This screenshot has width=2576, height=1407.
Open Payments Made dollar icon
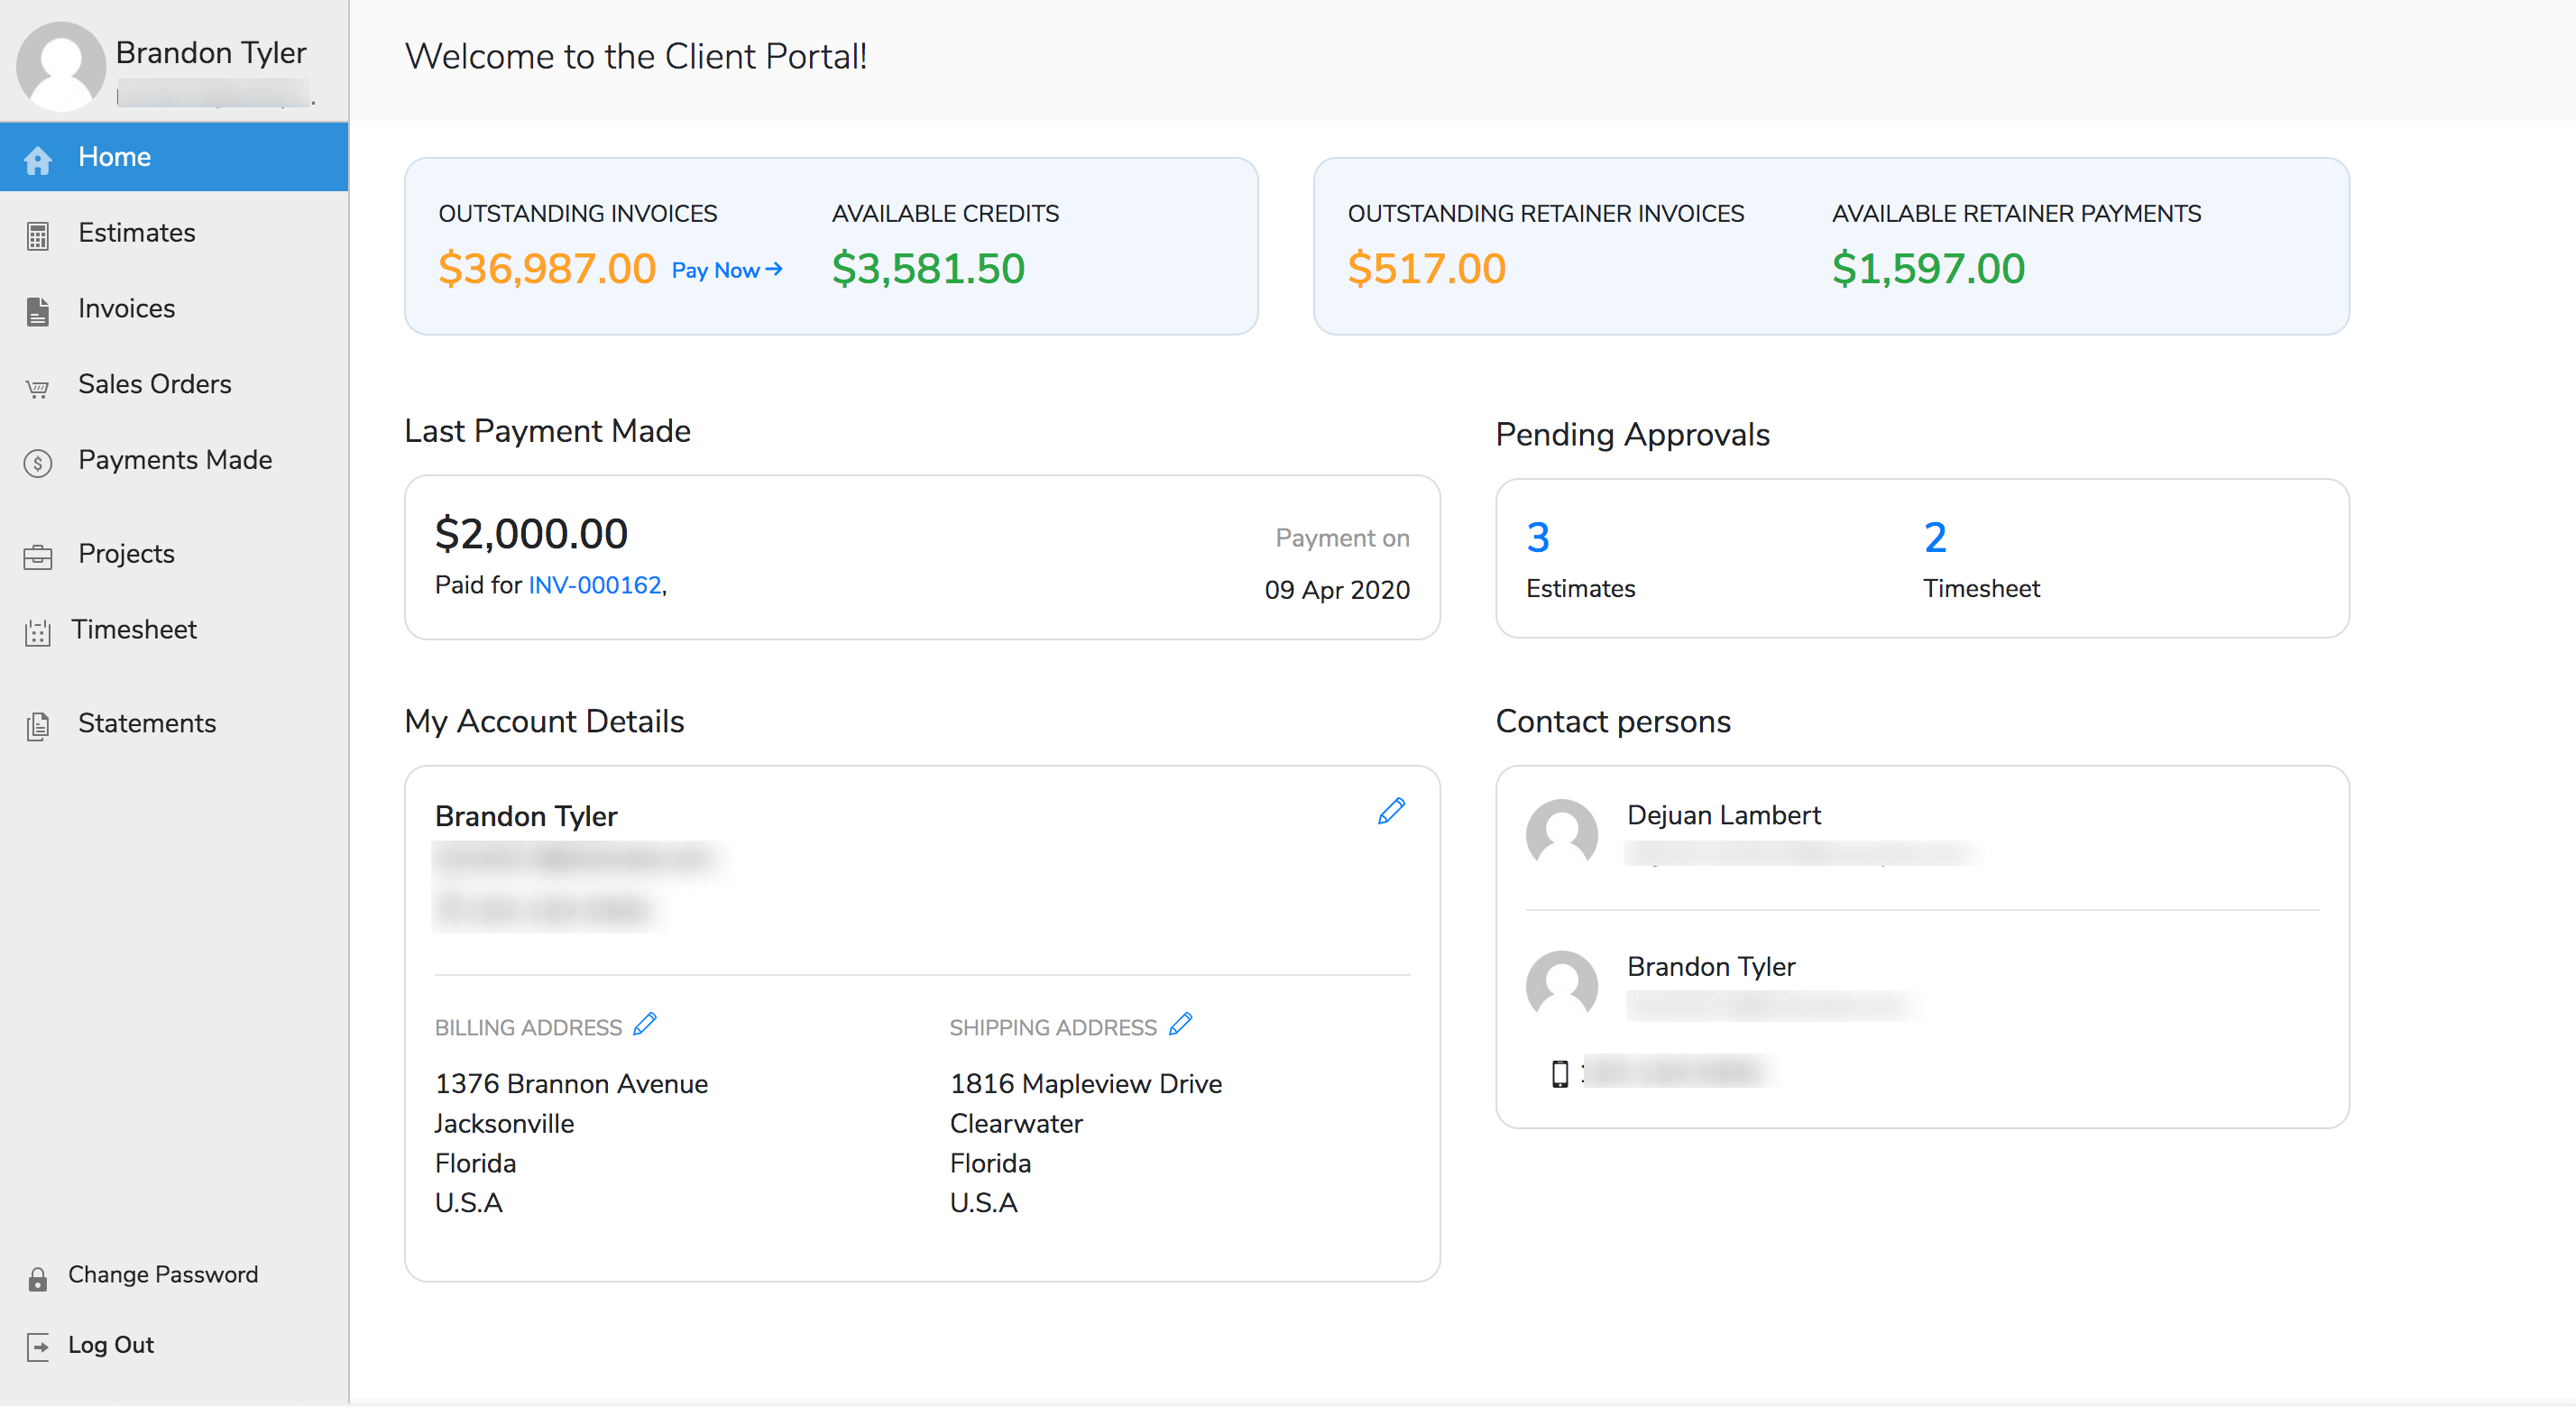point(37,463)
